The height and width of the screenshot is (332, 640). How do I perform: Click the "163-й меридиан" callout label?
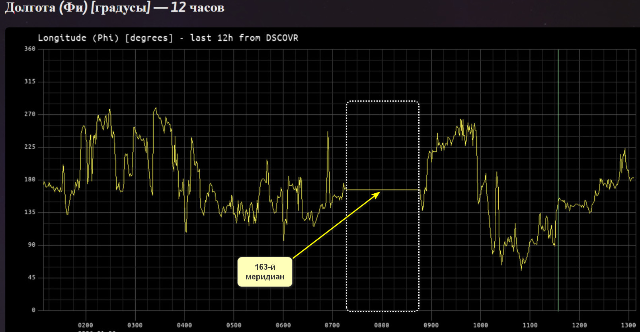pyautogui.click(x=265, y=272)
